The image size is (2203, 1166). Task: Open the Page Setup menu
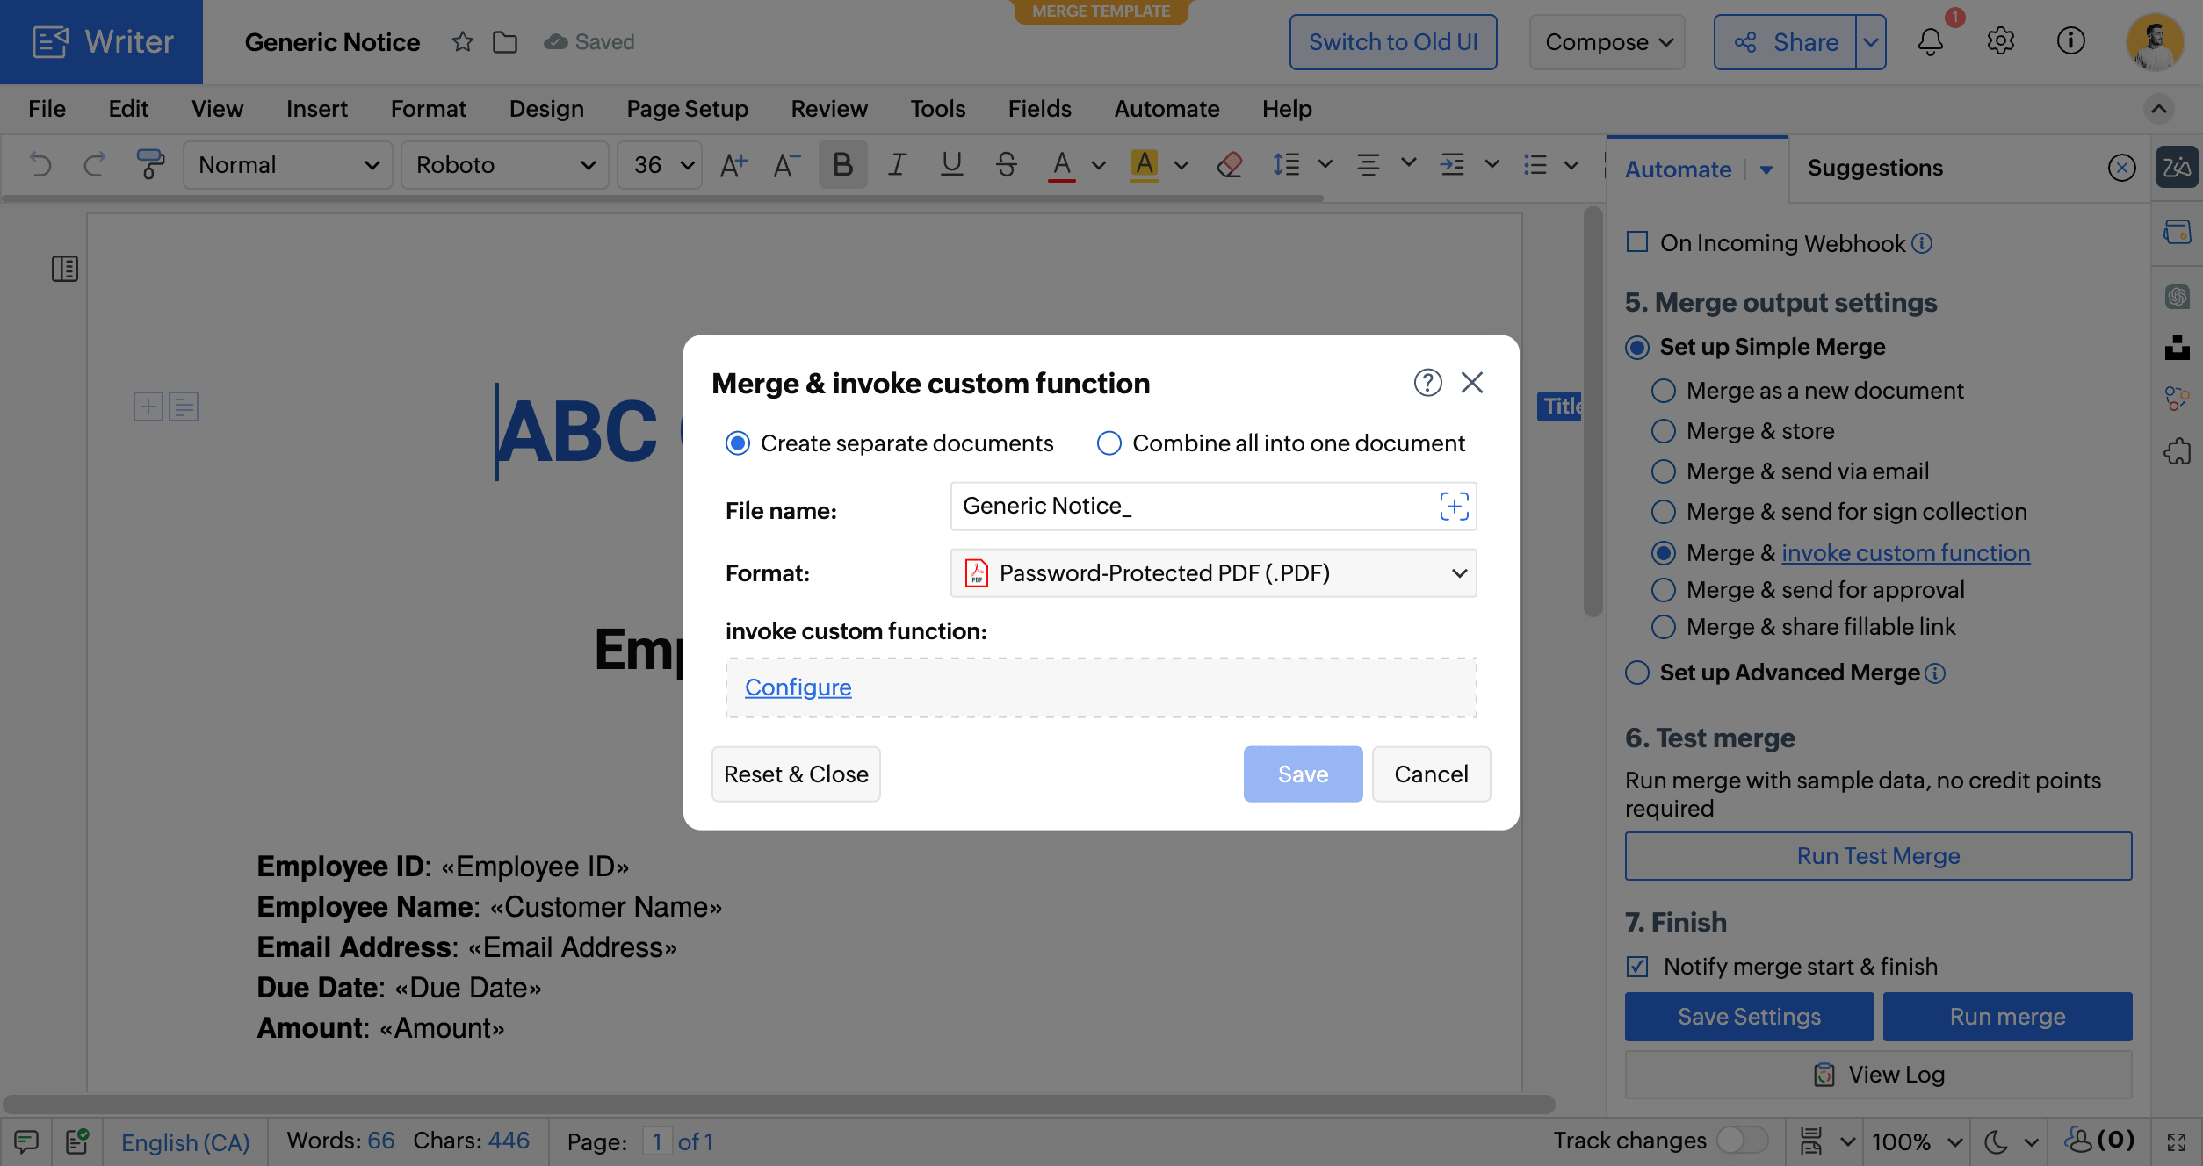tap(687, 108)
